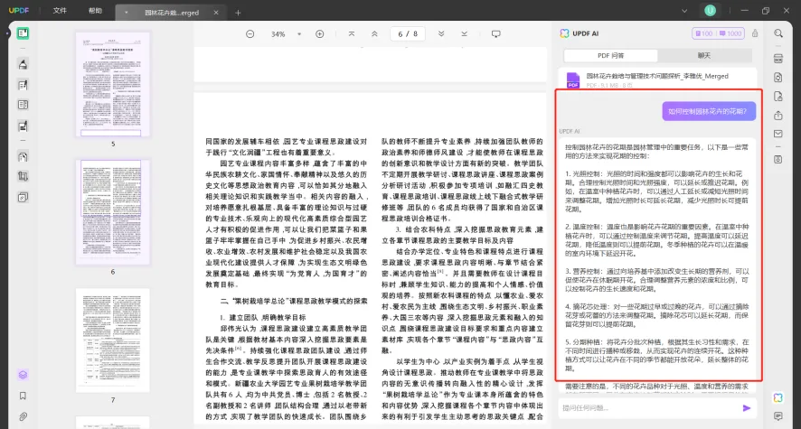Click the 34% zoom value
The width and height of the screenshot is (801, 429).
pyautogui.click(x=278, y=34)
